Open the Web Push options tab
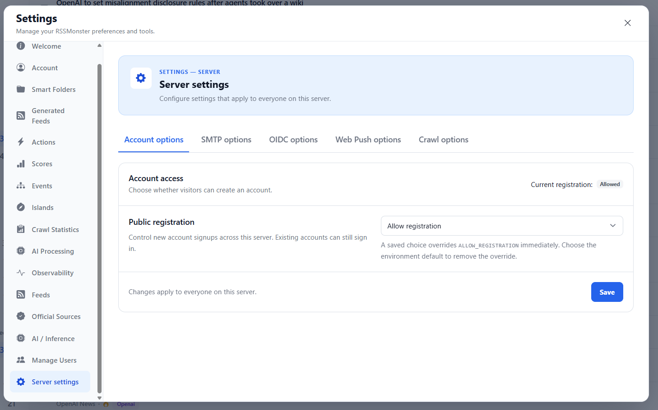This screenshot has width=658, height=410. click(x=368, y=140)
